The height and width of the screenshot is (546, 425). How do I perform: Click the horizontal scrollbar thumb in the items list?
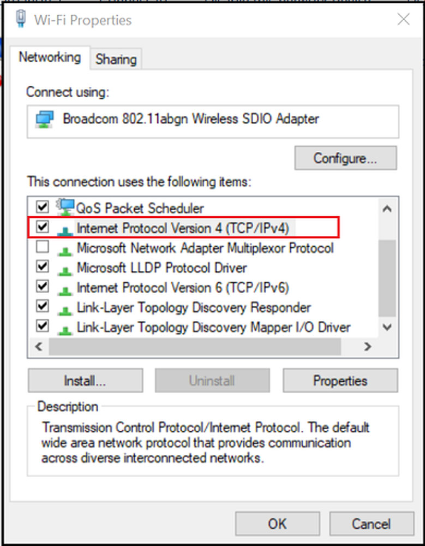tap(194, 346)
